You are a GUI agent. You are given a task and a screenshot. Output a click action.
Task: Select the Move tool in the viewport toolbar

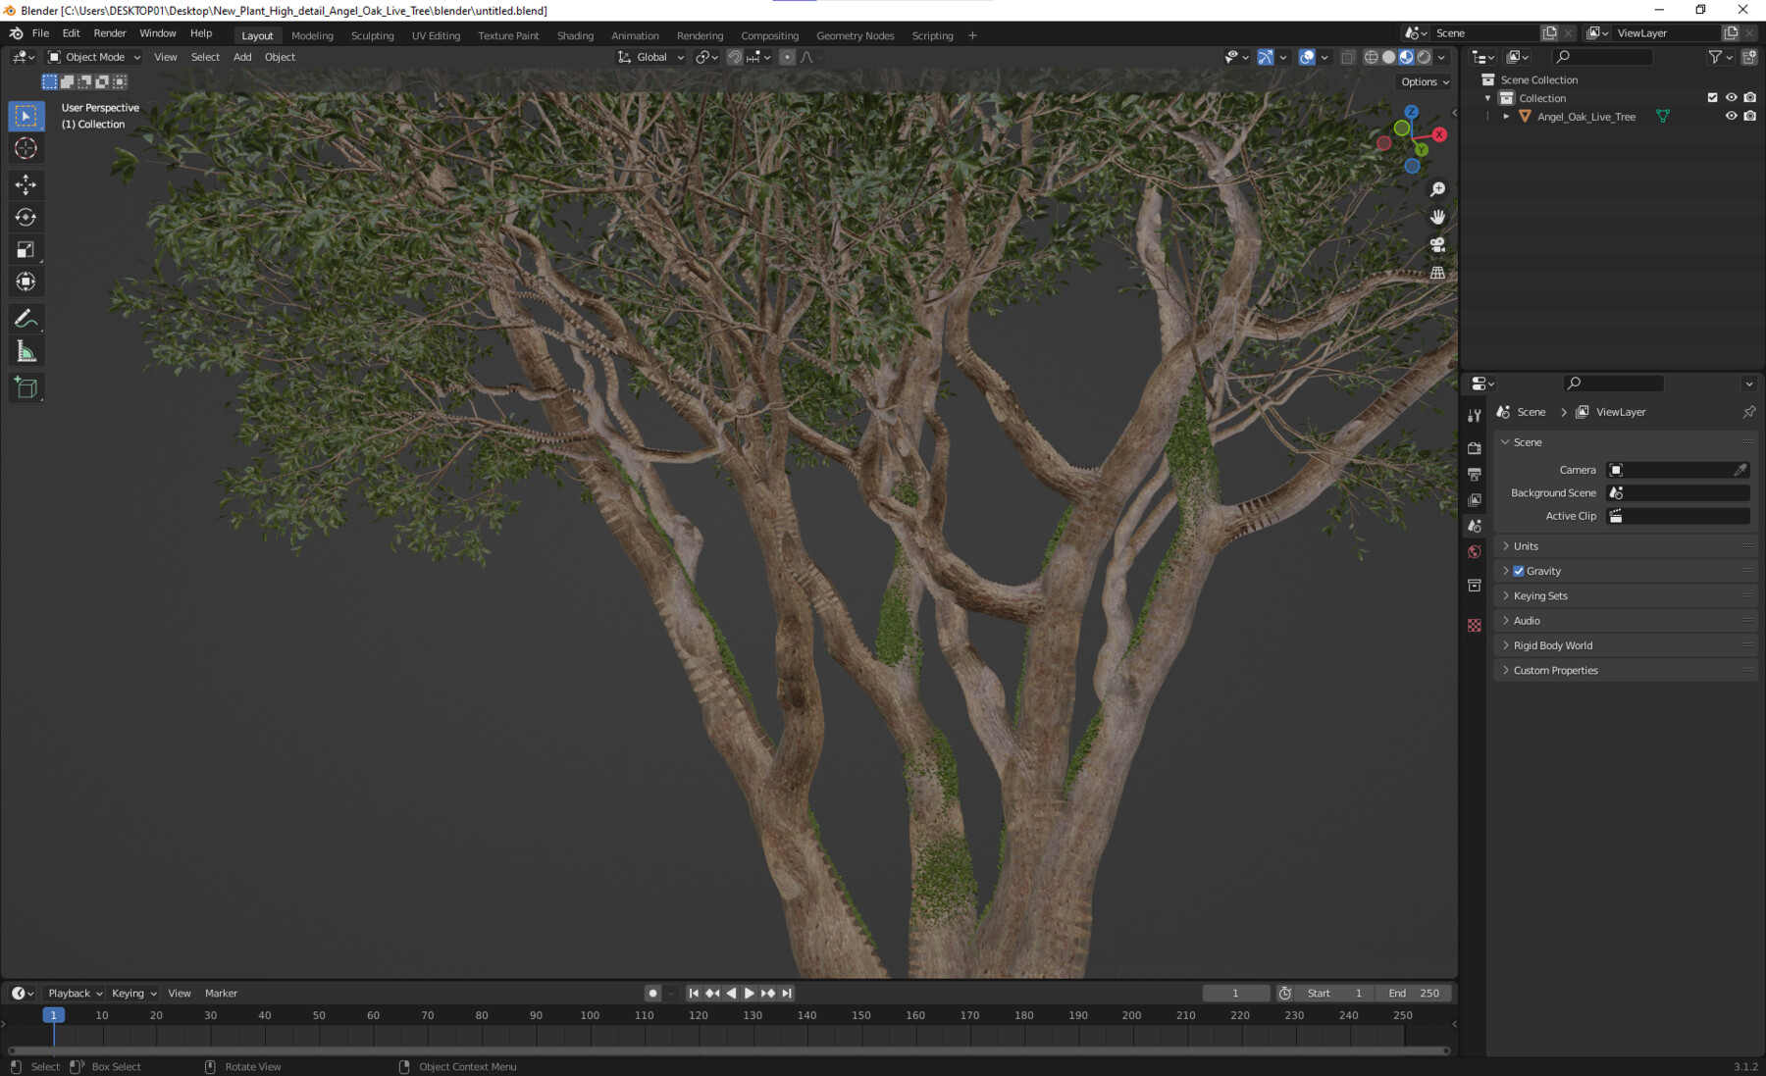[26, 184]
